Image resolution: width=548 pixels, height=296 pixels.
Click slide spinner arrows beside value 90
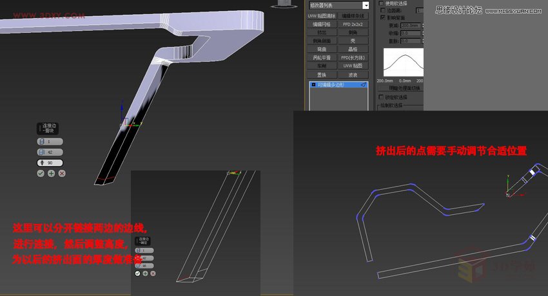tap(42, 163)
